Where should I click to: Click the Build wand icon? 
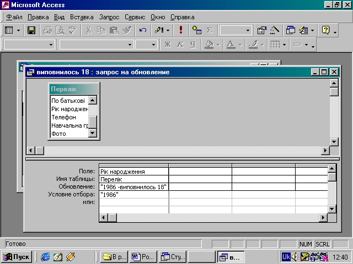tap(275, 30)
